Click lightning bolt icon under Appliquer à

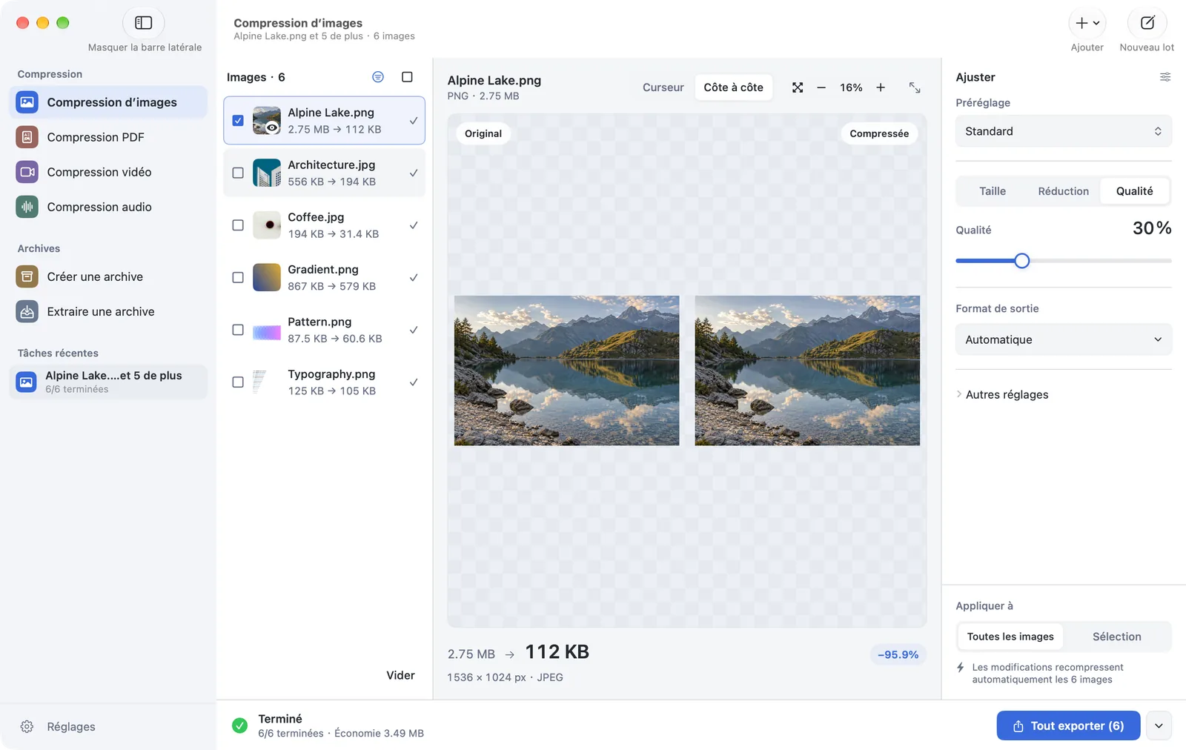(x=961, y=667)
